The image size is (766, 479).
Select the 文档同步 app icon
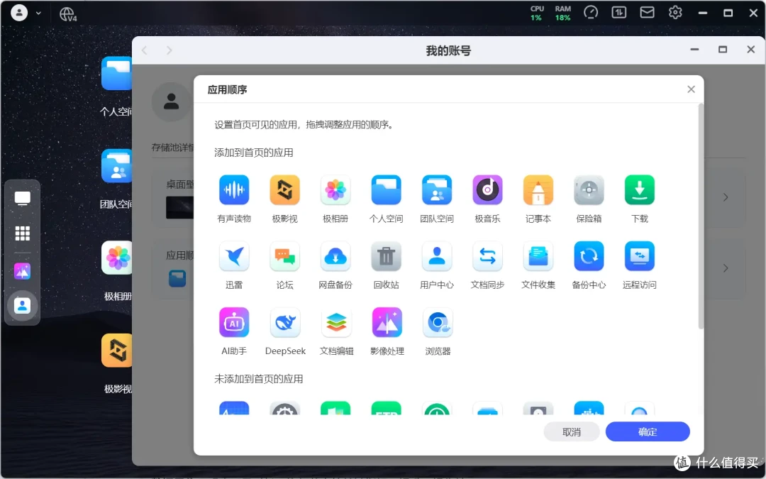487,256
